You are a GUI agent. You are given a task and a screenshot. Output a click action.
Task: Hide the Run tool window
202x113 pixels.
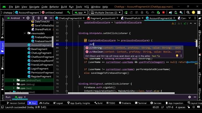click(195, 97)
